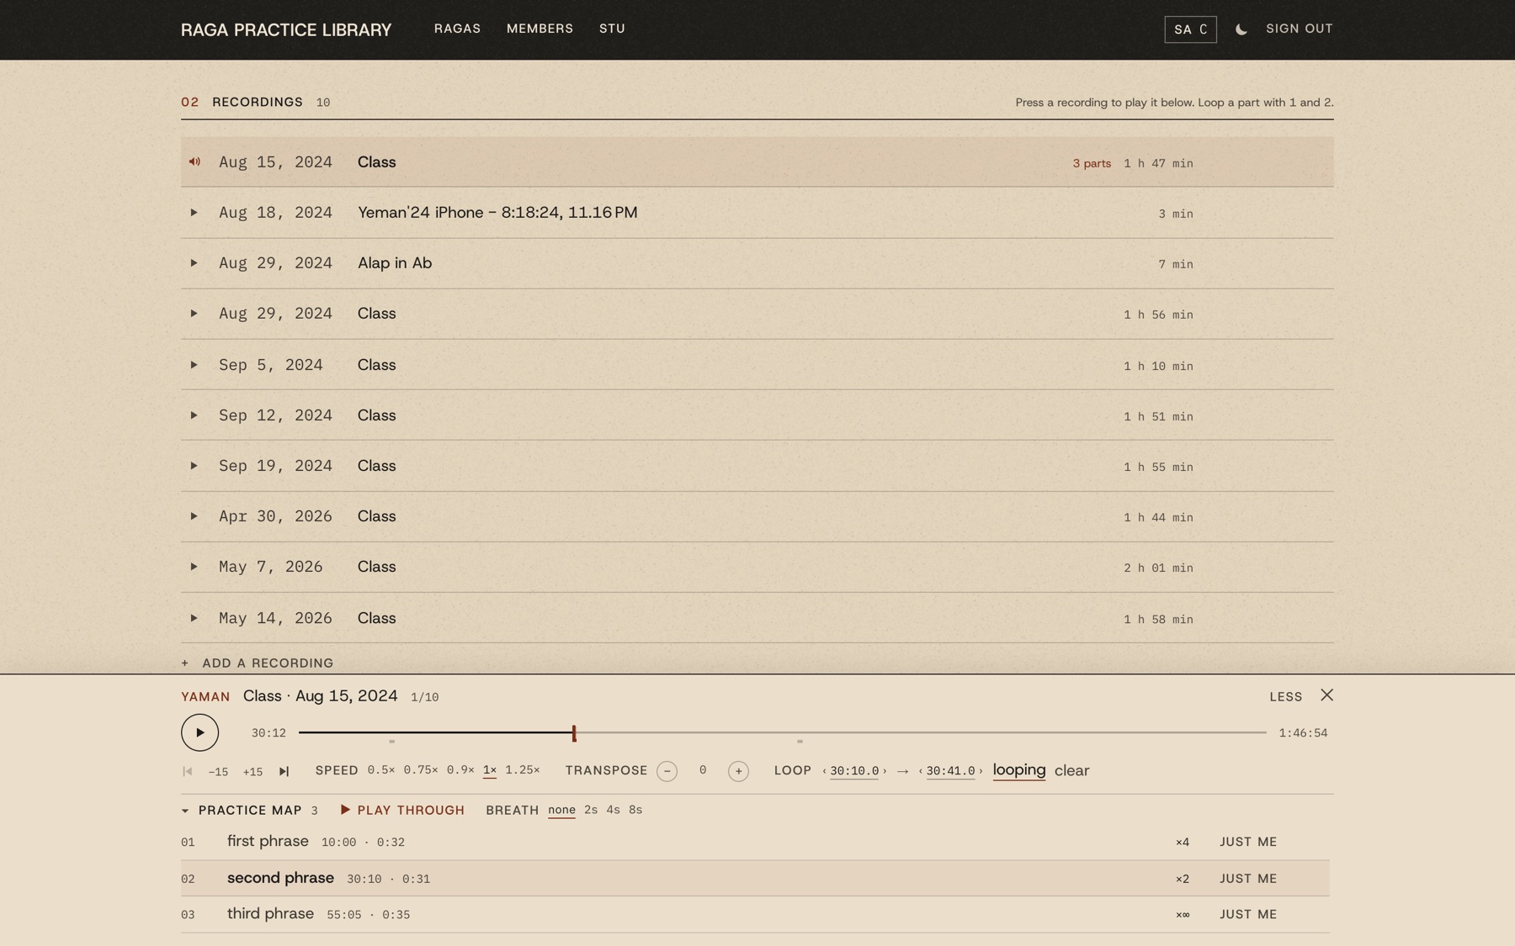
Task: Collapse player with LESS
Action: (1285, 697)
